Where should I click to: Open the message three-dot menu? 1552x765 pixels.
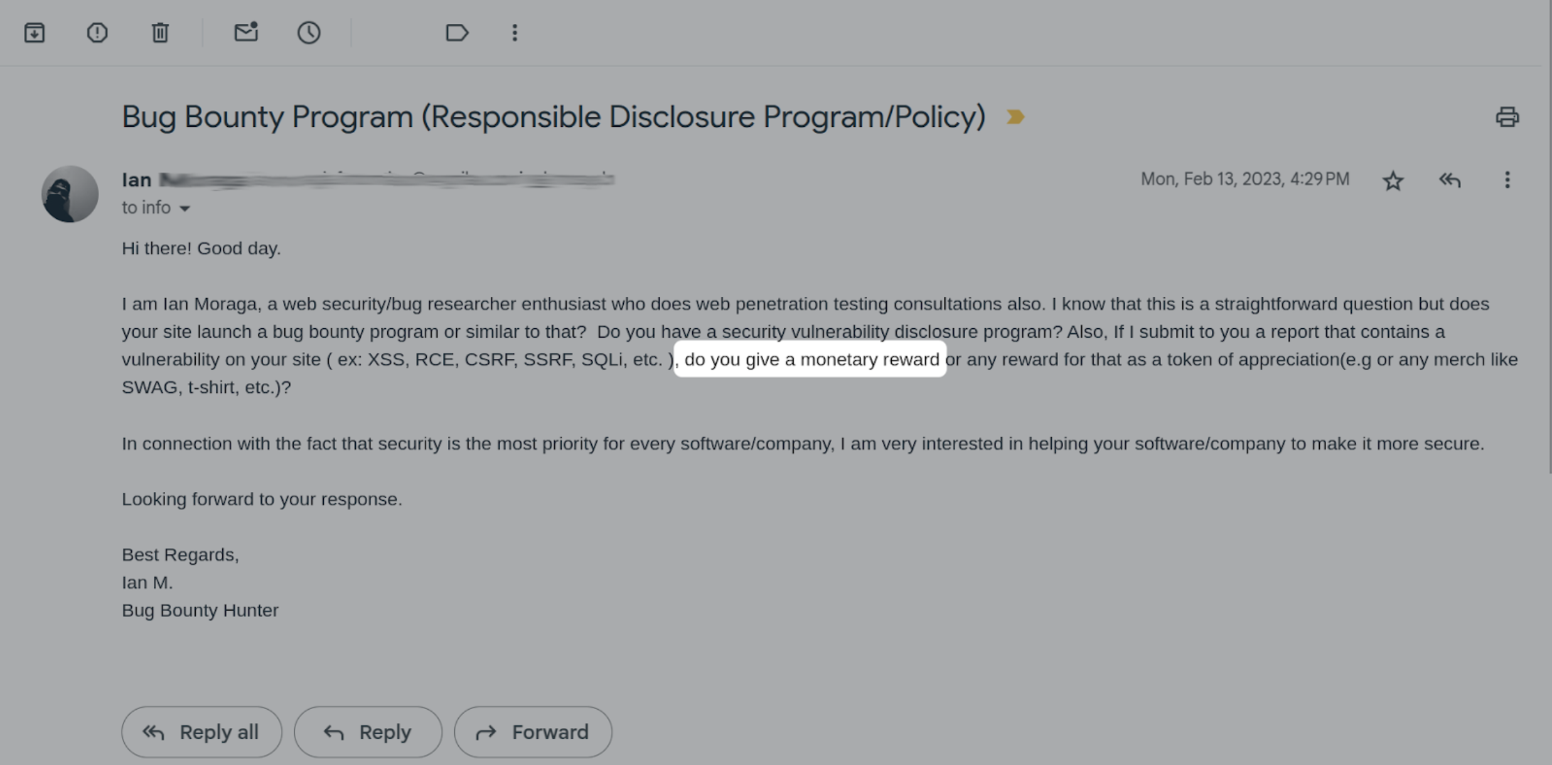1507,180
